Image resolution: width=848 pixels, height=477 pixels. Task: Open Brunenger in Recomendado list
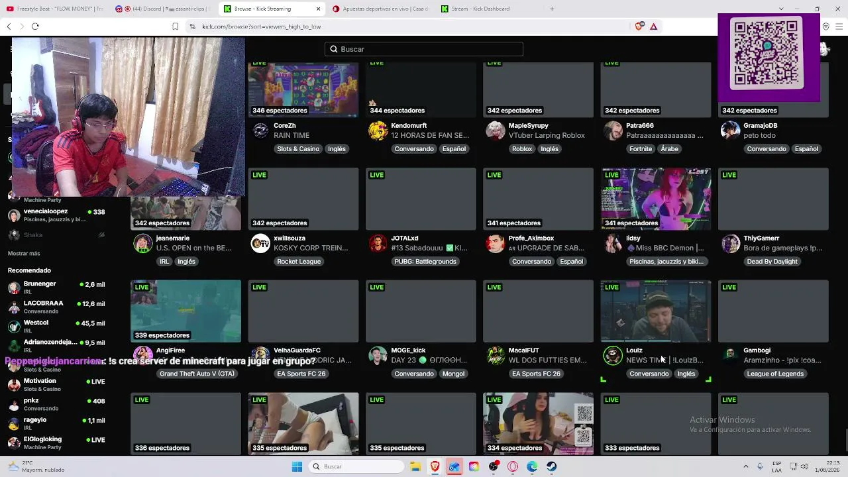(56, 288)
